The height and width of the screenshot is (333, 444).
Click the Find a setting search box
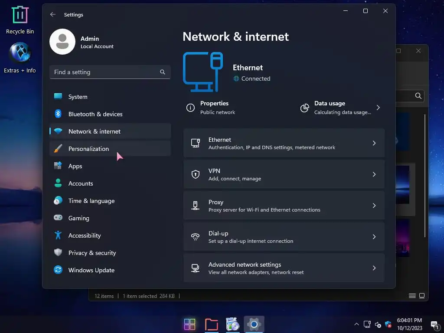[x=110, y=72]
